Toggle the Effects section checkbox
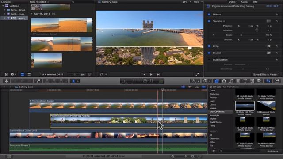 209,15
